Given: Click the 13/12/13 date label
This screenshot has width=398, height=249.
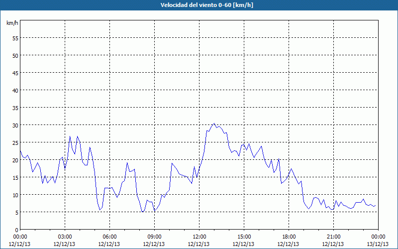Looking at the screenshot, I should click(x=378, y=244).
